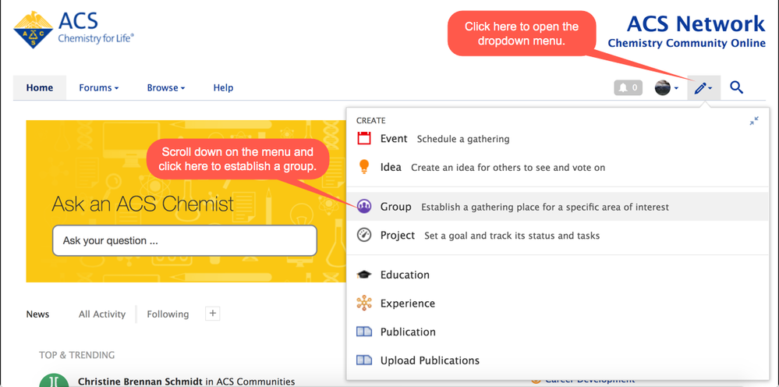Screen dimensions: 779x387
Task: Click the orange lightbulb Idea icon
Action: 364,167
